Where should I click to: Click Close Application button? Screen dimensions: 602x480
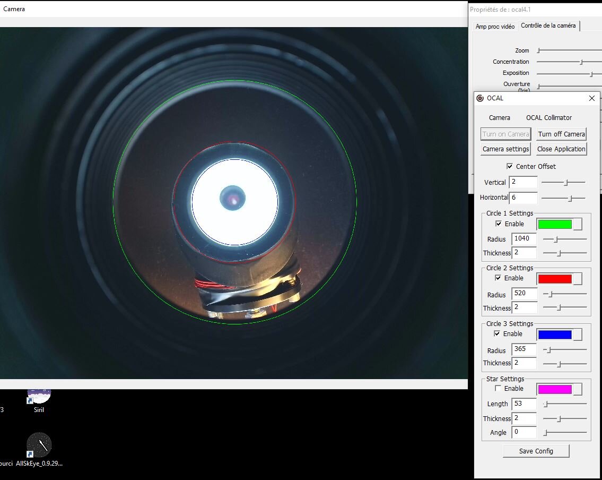(x=561, y=149)
